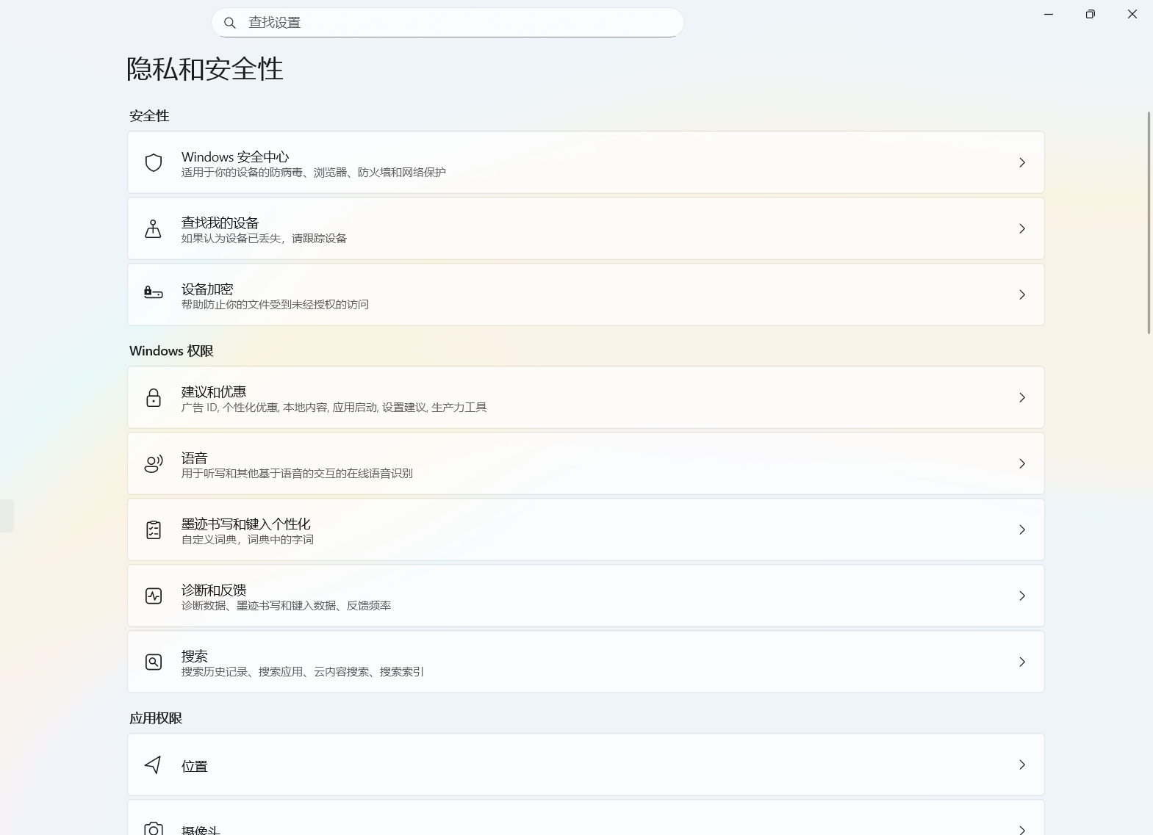The image size is (1153, 835).
Task: Click the 位置 arrow icon
Action: coord(153,764)
